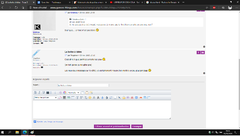Click the justify text alignment icon

click(x=64, y=97)
